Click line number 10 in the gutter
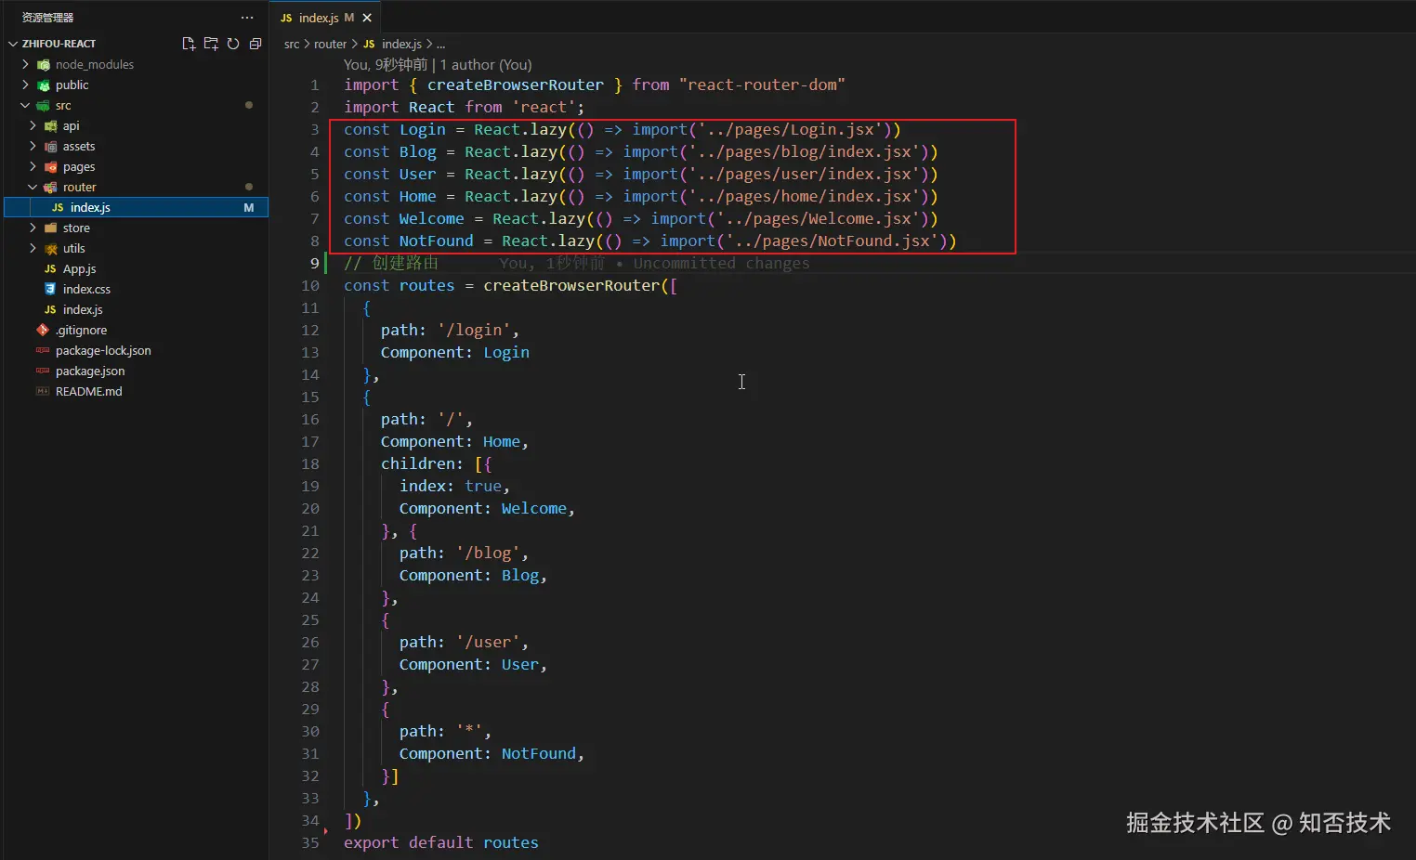The height and width of the screenshot is (860, 1416). (310, 285)
